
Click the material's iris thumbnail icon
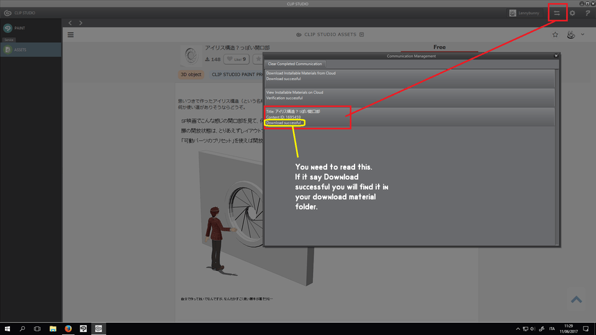coord(191,56)
